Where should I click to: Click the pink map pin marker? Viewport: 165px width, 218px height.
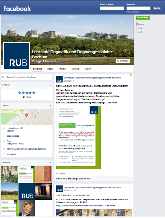point(26,115)
